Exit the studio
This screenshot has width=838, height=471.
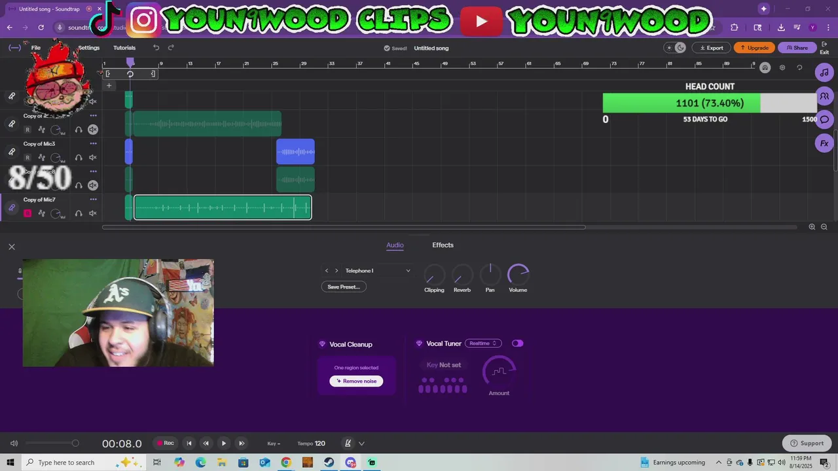coord(824,48)
